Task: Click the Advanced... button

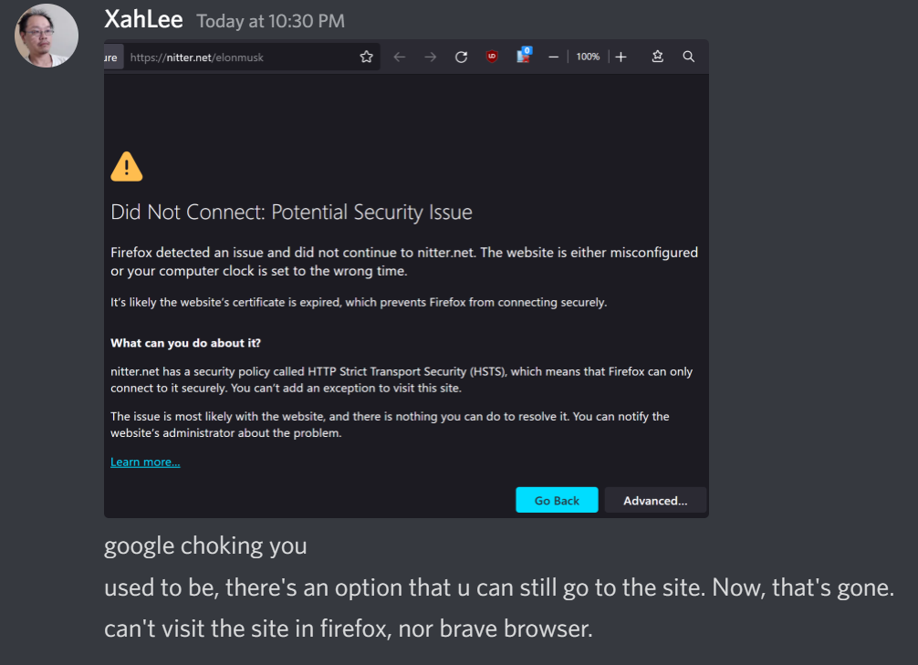Action: coord(655,500)
